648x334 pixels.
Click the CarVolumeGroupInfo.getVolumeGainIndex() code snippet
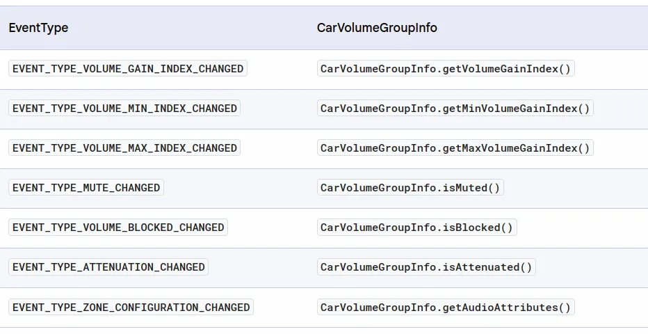446,69
